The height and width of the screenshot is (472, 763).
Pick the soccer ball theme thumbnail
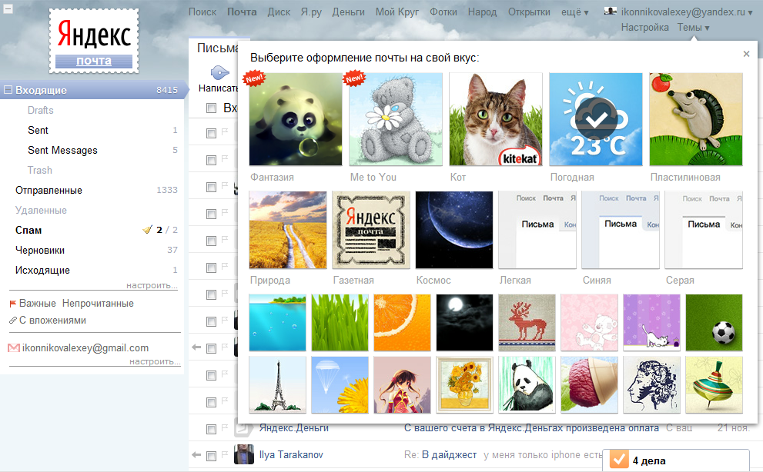714,322
